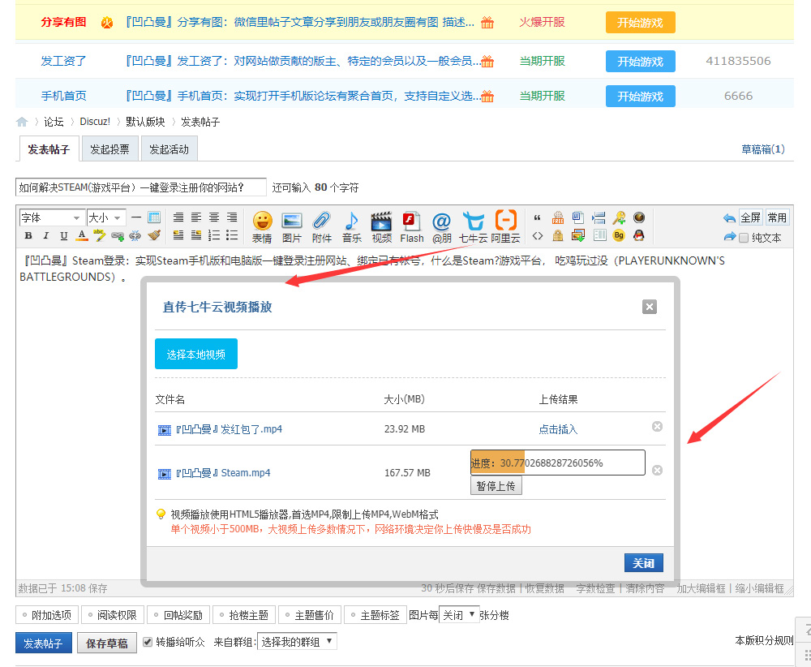The image size is (811, 667).
Task: Open the text highlight color tool
Action: 99,236
